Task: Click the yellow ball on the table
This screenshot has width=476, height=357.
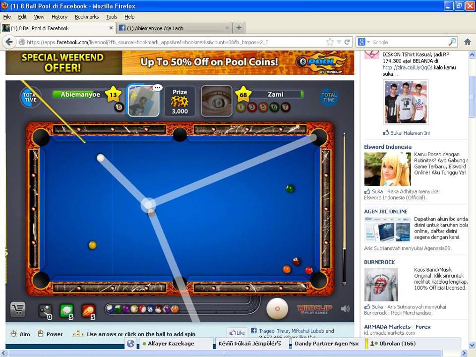Action: click(x=92, y=245)
